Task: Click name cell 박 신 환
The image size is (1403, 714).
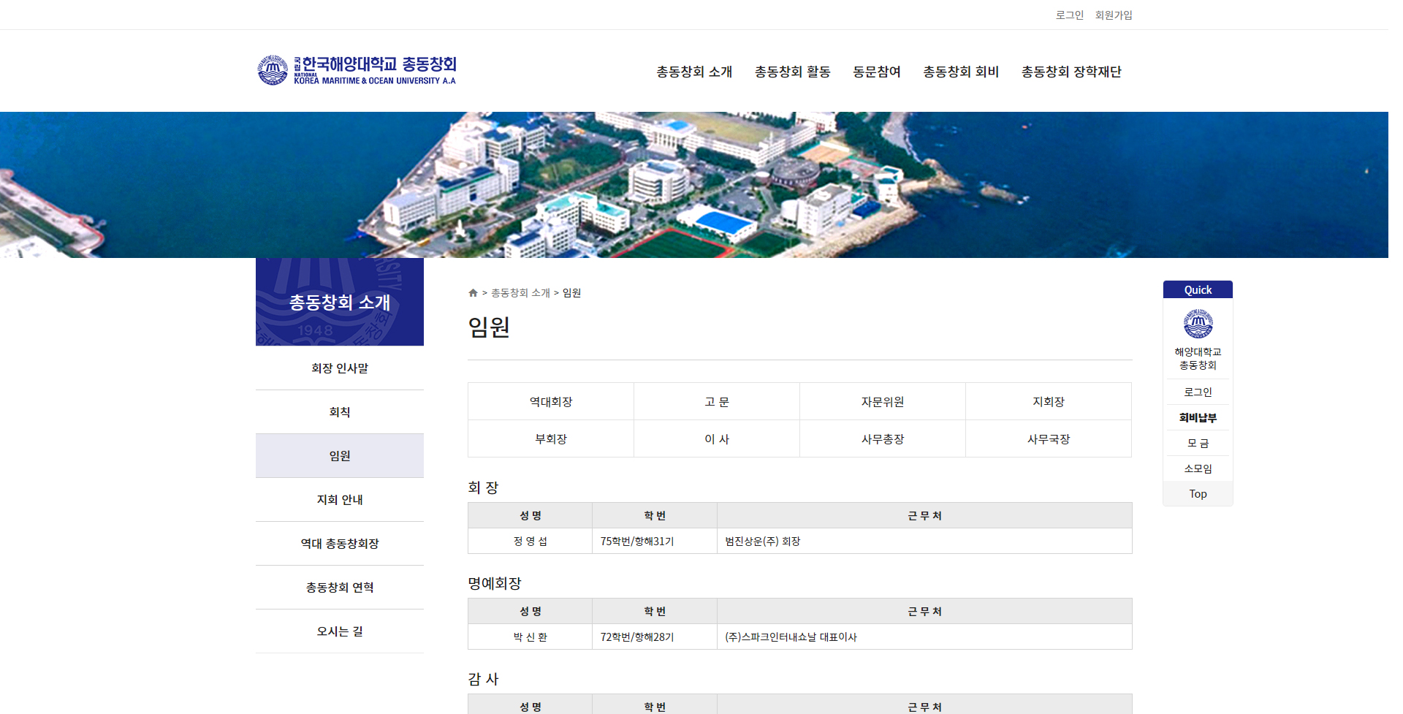Action: [x=531, y=637]
